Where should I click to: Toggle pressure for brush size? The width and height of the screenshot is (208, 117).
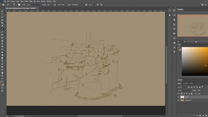(97, 5)
